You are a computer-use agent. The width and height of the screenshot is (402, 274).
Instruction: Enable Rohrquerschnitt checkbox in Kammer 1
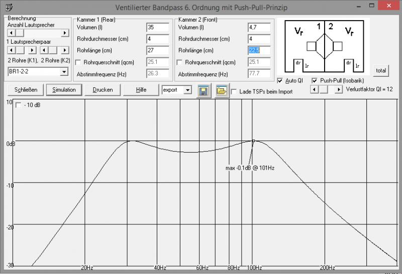pyautogui.click(x=77, y=63)
